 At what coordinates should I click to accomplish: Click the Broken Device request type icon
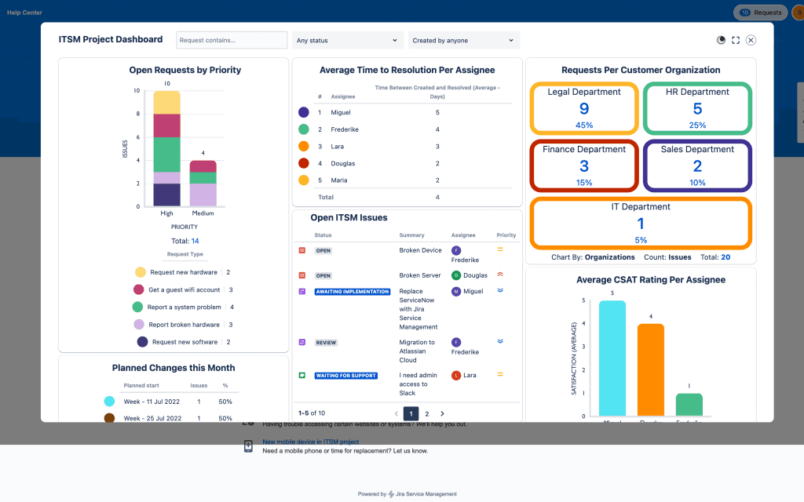tap(301, 250)
